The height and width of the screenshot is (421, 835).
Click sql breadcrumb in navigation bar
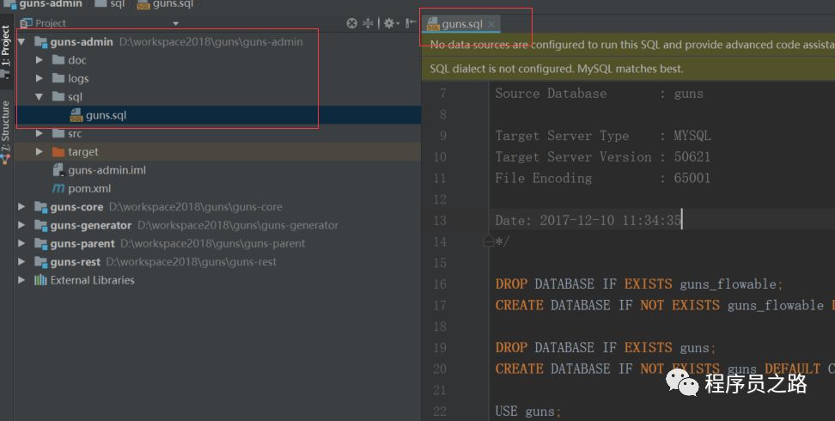tap(110, 4)
